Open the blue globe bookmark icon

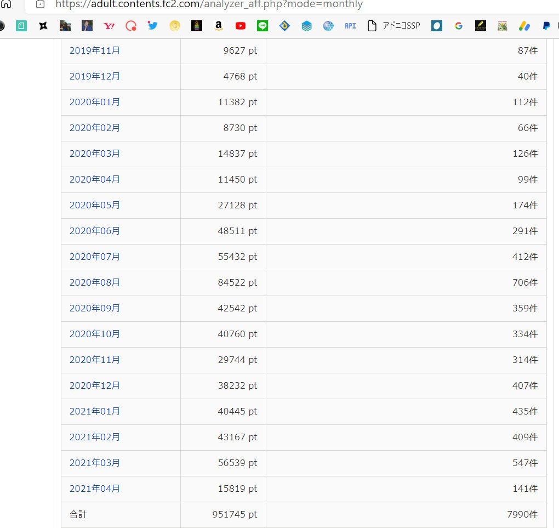tap(328, 26)
